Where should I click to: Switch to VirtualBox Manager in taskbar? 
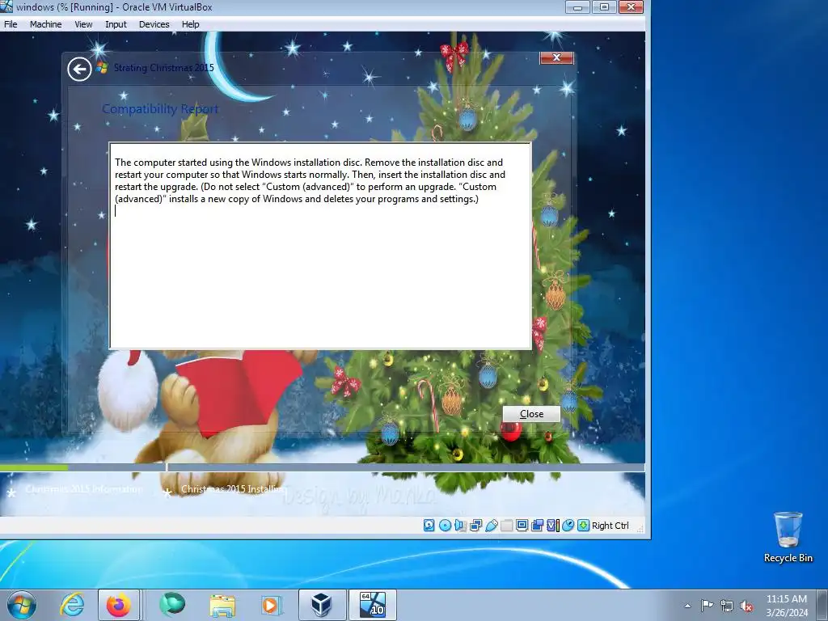[x=322, y=605]
